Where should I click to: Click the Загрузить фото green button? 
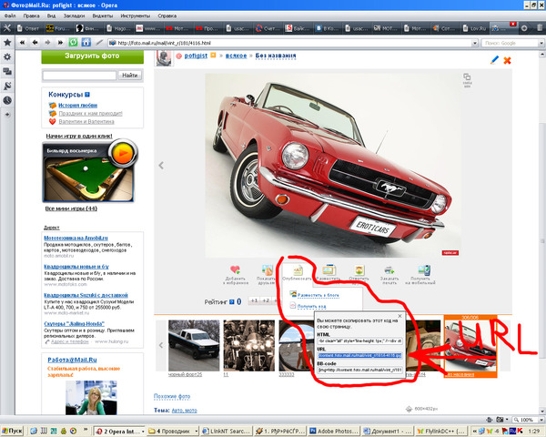point(92,56)
